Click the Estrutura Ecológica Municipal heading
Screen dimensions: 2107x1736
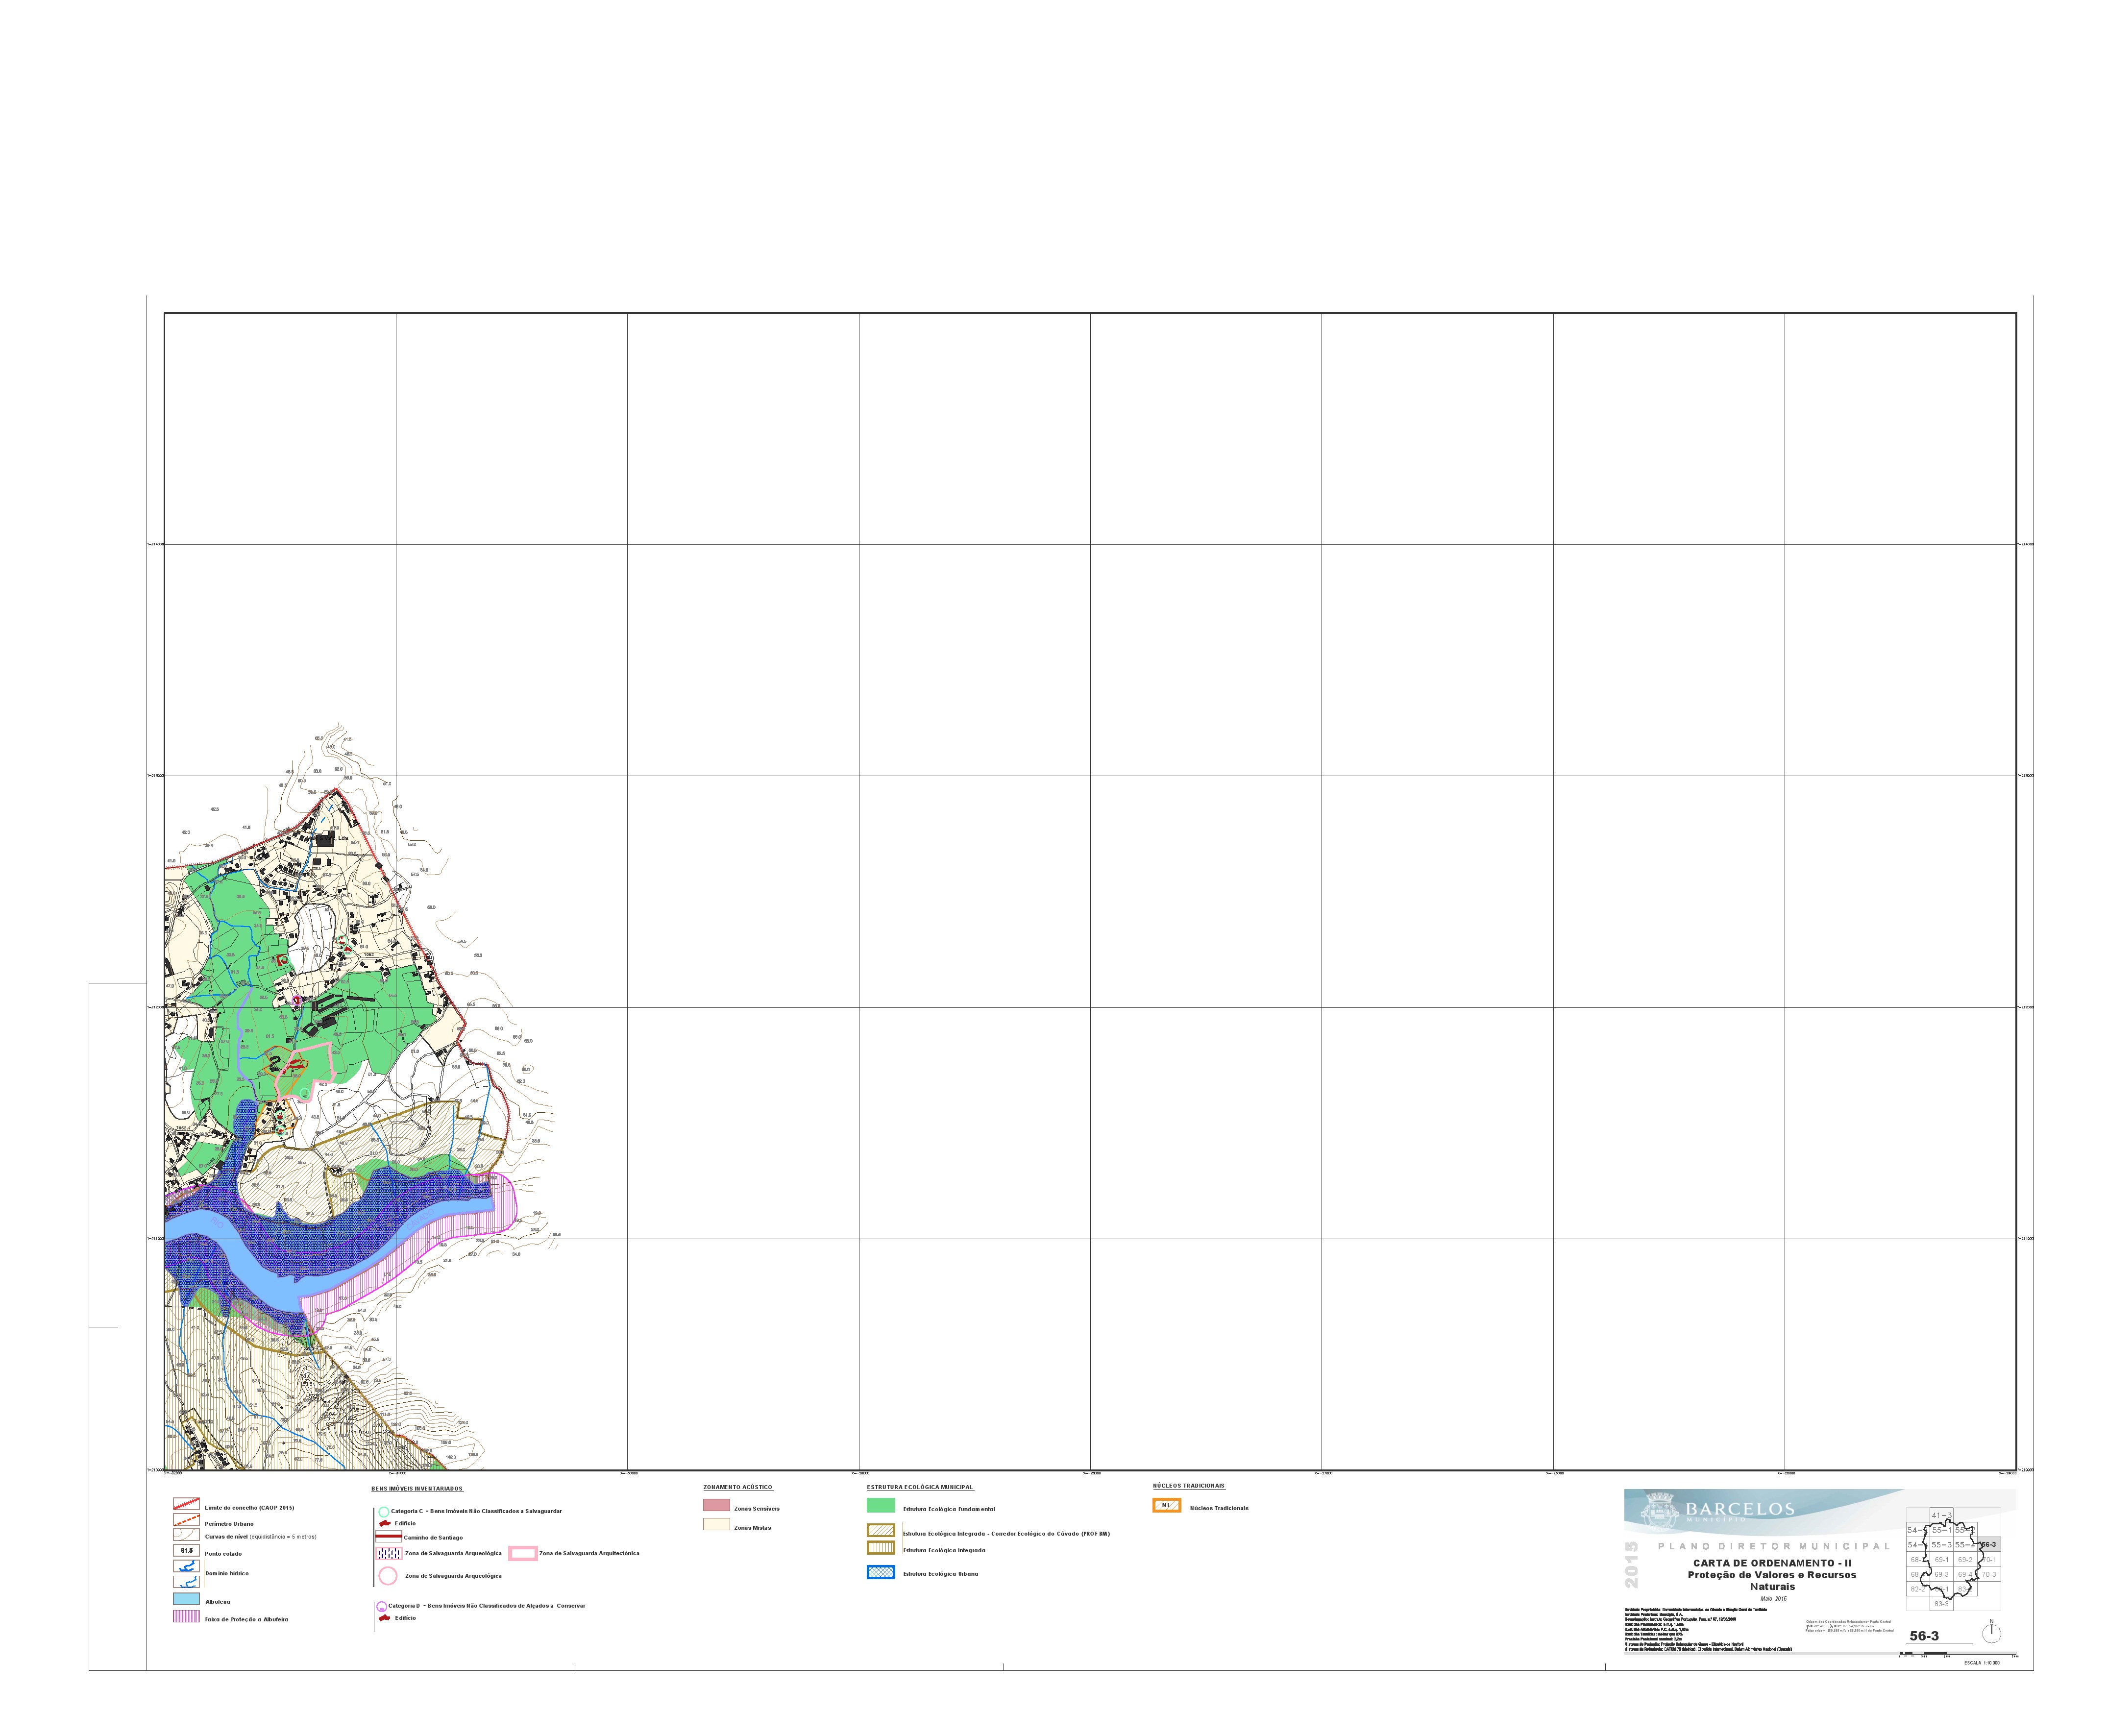(x=921, y=1487)
